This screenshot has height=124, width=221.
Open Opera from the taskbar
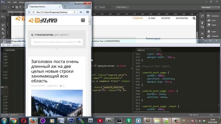(23, 121)
